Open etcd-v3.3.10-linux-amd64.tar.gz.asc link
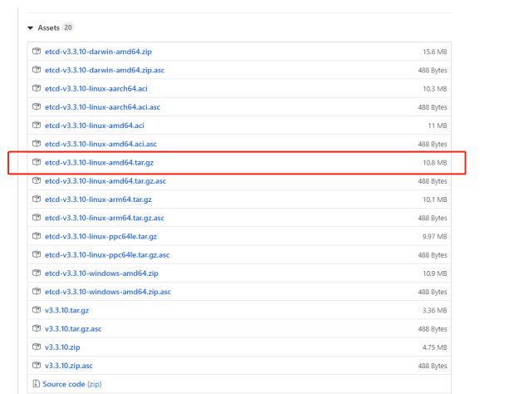Screen dimensions: 519x394 point(105,181)
